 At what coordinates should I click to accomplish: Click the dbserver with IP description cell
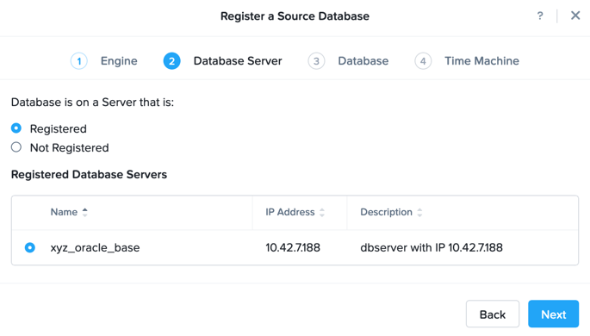coord(432,247)
